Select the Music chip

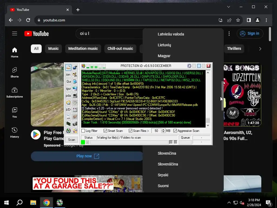coord(53,49)
